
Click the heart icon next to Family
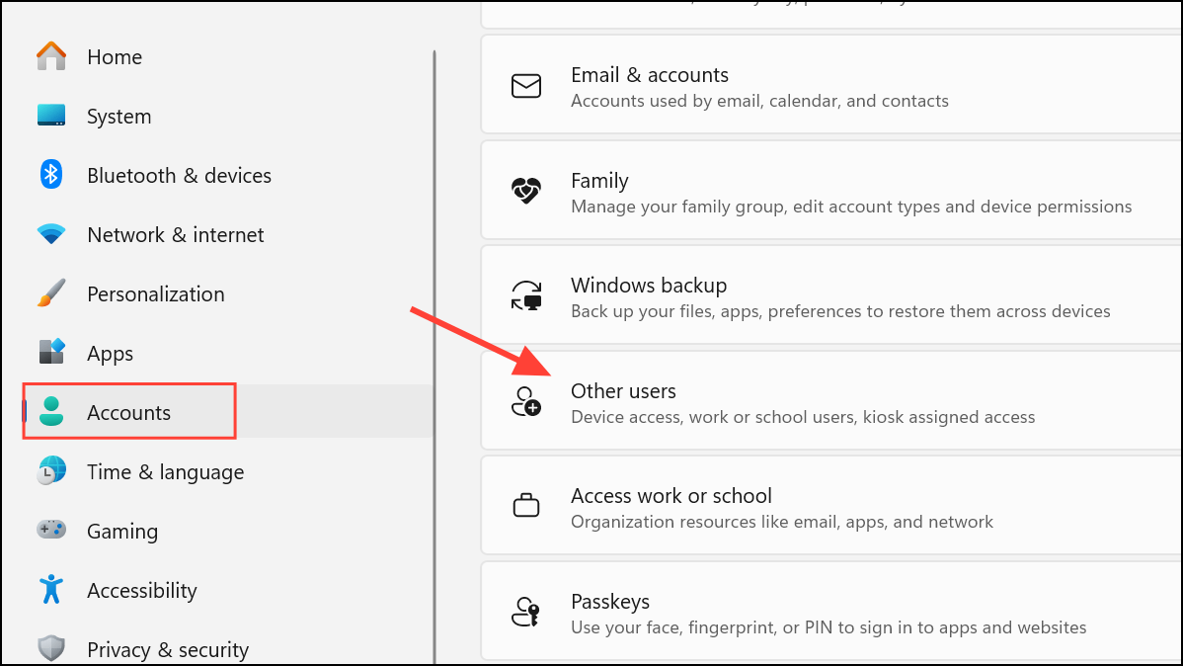point(526,192)
